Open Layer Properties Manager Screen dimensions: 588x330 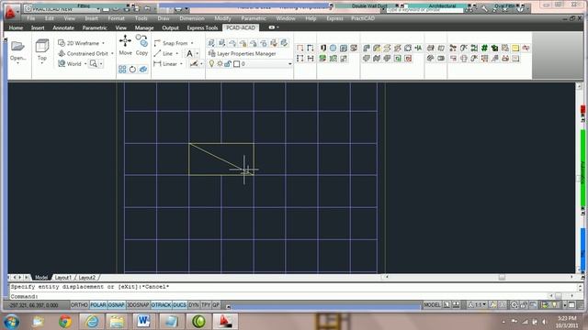(243, 53)
